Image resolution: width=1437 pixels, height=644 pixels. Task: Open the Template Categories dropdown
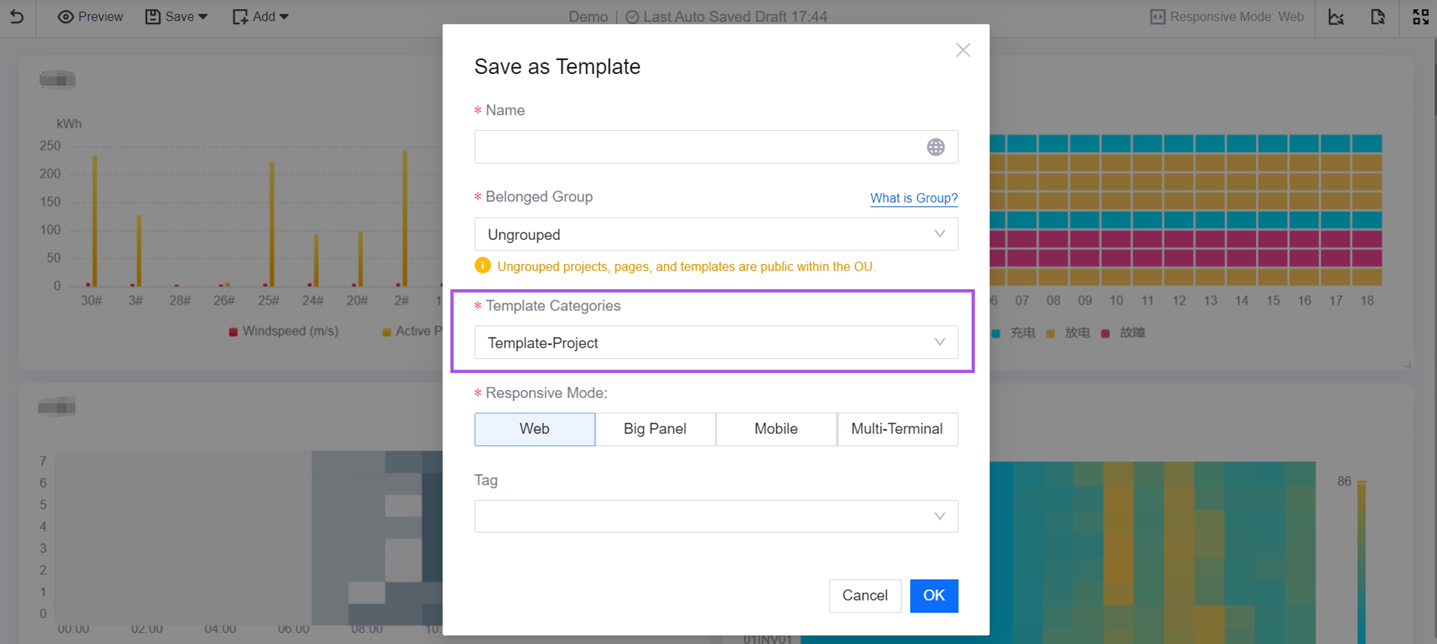716,342
